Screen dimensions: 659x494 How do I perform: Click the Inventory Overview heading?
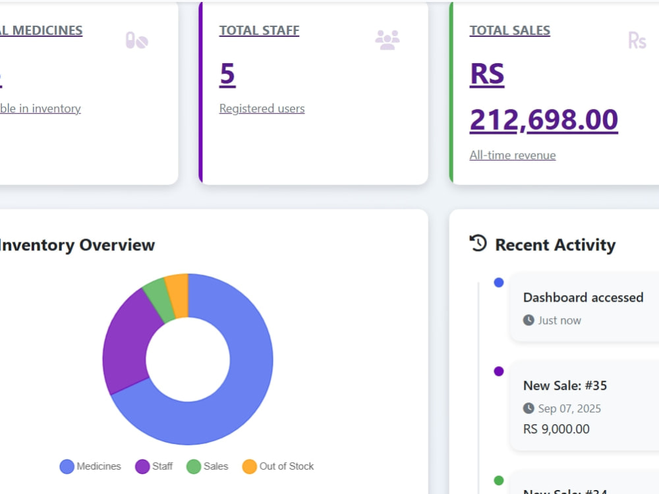pos(77,244)
